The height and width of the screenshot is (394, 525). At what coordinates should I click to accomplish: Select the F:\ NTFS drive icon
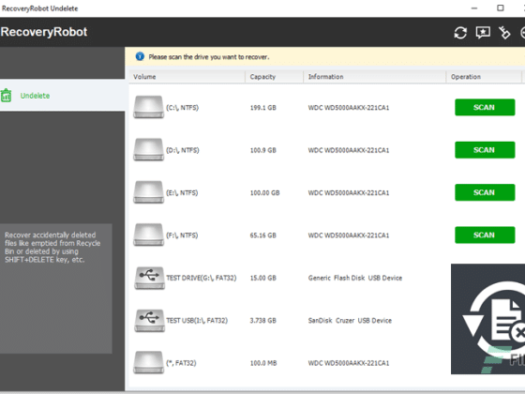point(149,235)
